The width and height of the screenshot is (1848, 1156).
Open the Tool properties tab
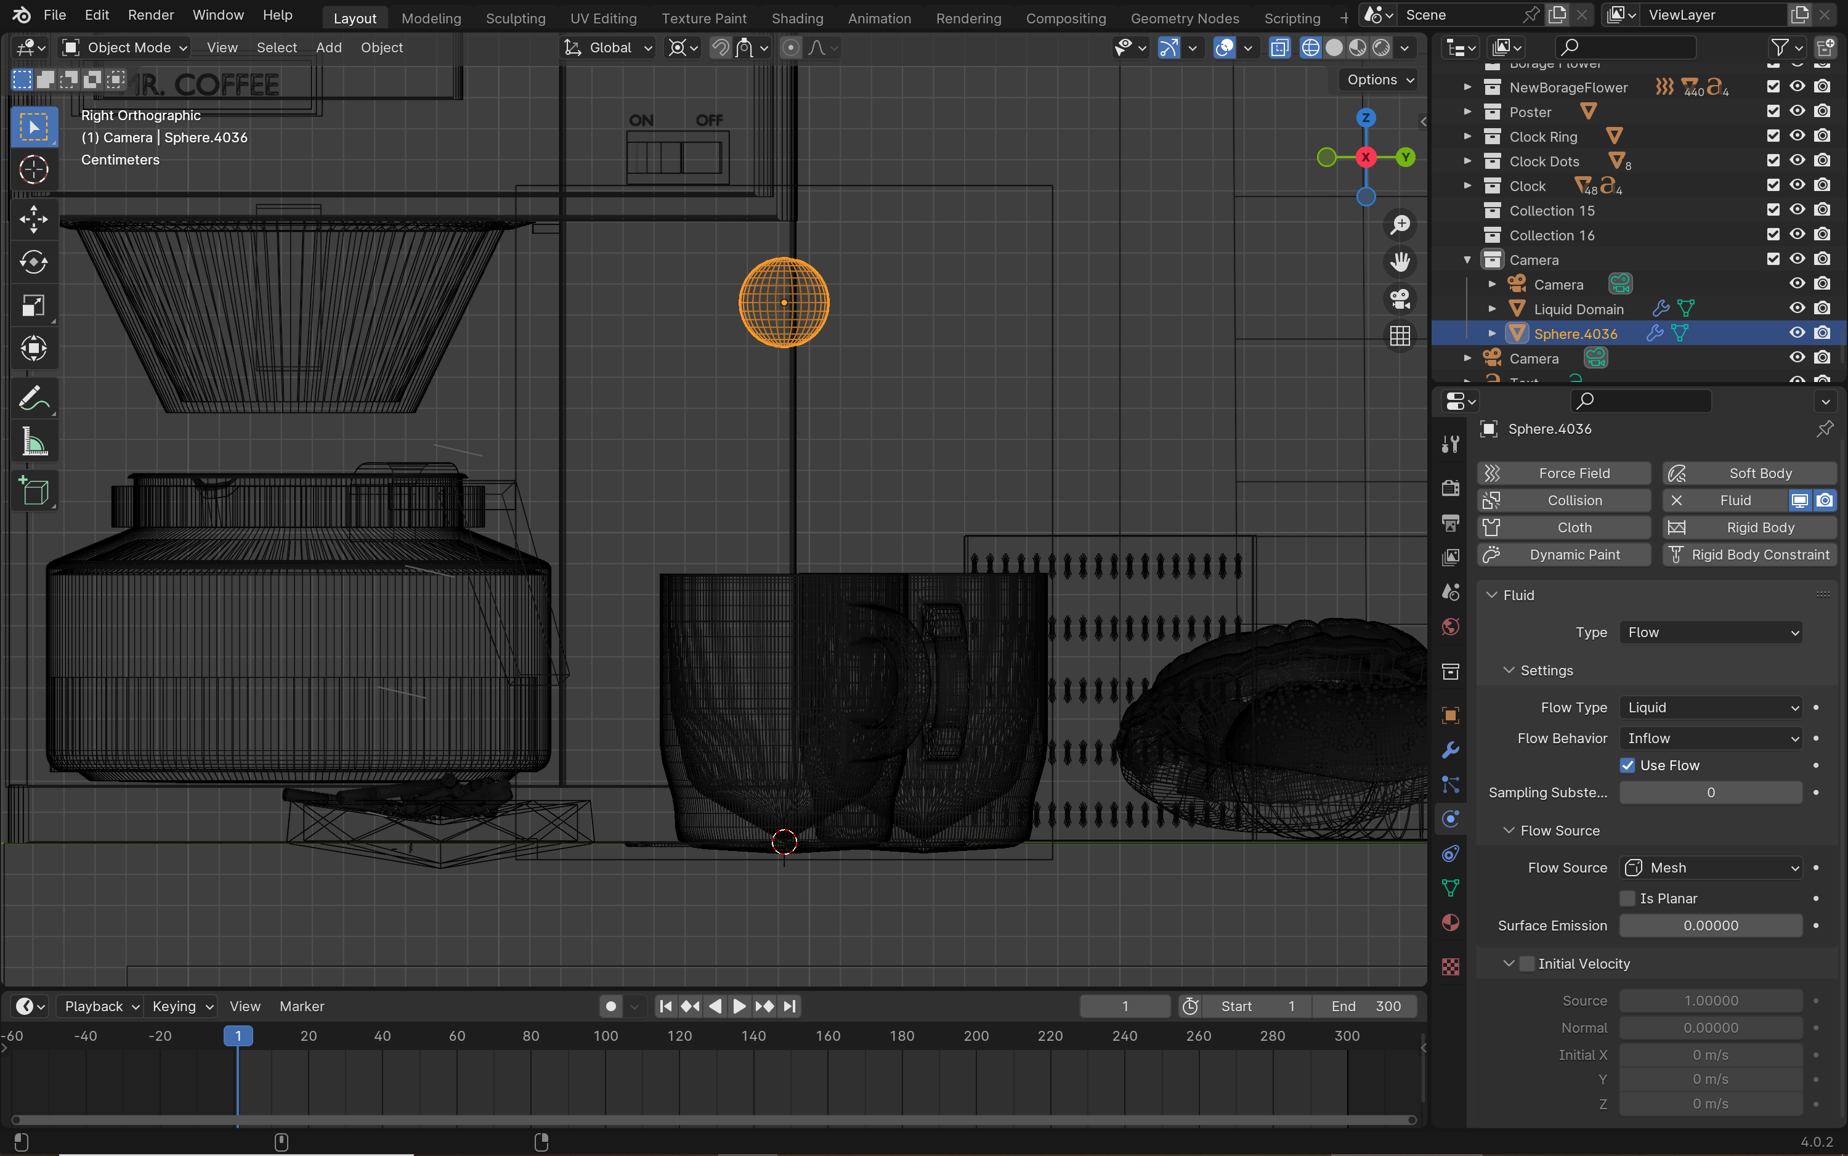pos(1450,444)
